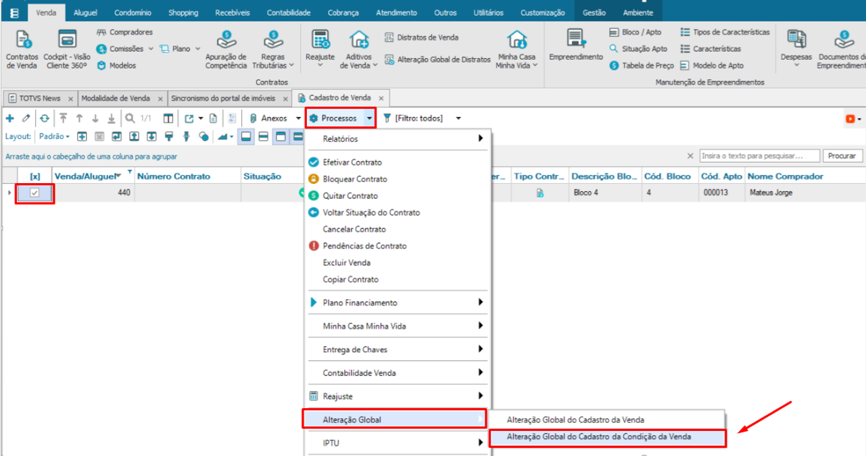Sort by Nome Comprador column header
This screenshot has height=456, width=866.
pos(804,176)
